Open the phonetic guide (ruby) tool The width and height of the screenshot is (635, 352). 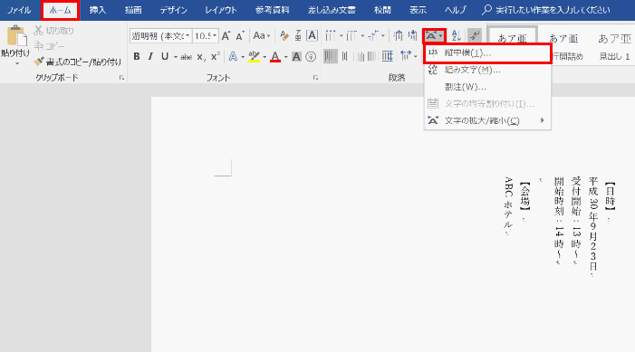(298, 35)
